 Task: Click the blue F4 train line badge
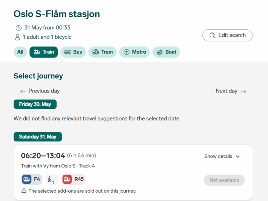click(32, 180)
